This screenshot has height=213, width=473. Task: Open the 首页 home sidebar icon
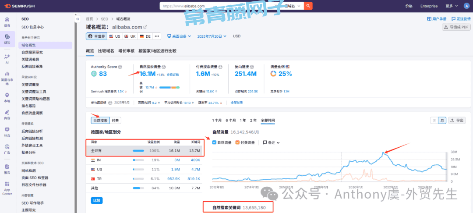(x=7, y=22)
